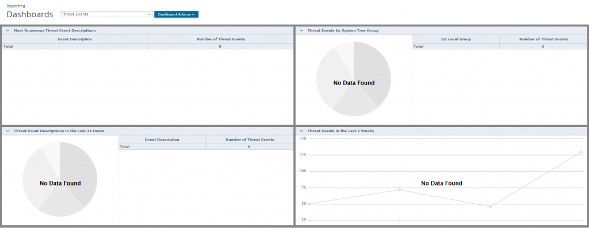This screenshot has height=228, width=589.
Task: Collapse the Threat Events in the Last 2 Weeks panel
Action: pos(301,131)
